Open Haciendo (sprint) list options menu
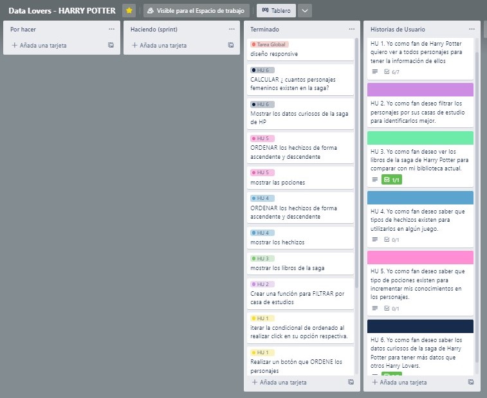This screenshot has height=398, width=487. click(232, 29)
